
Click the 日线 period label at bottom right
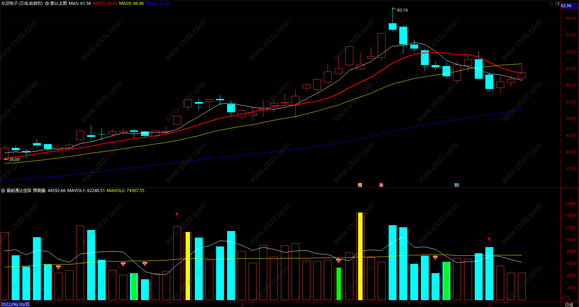[x=569, y=305]
